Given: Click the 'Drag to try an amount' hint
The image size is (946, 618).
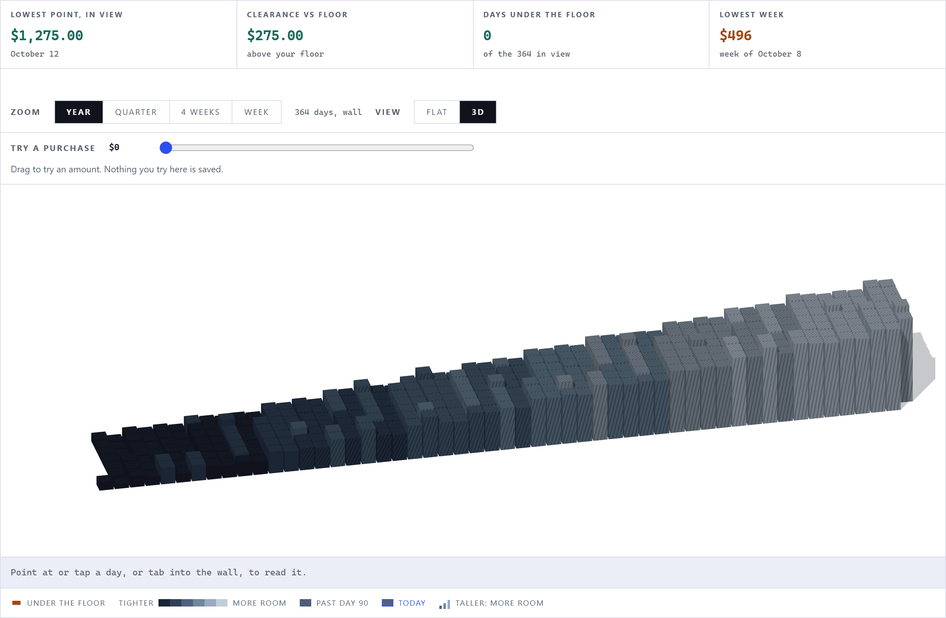Looking at the screenshot, I should pos(117,169).
